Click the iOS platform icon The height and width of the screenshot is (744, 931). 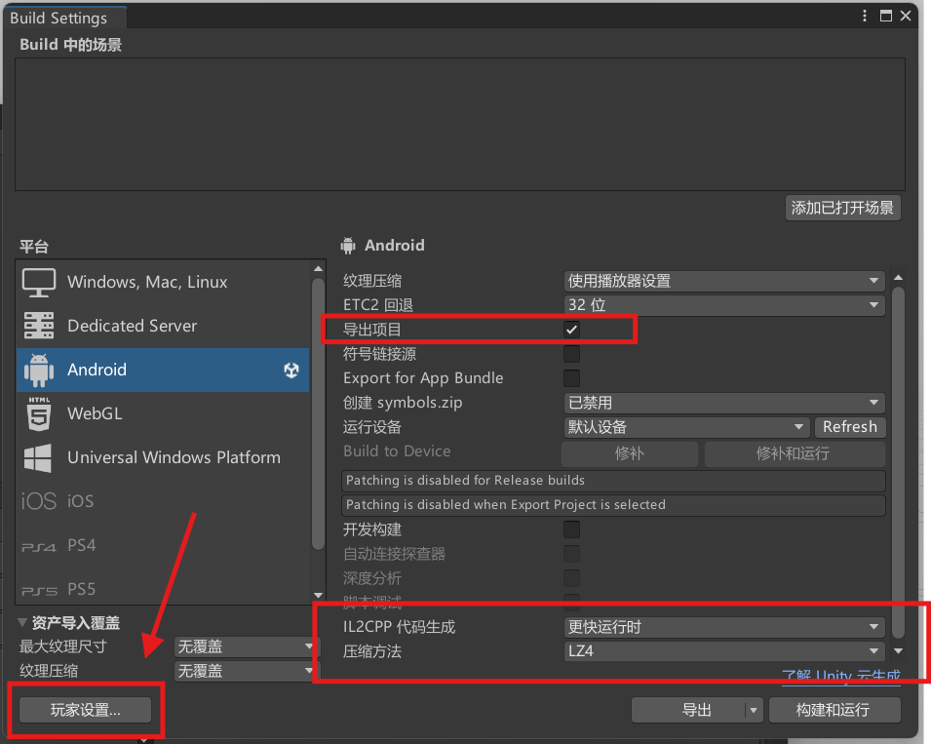39,501
